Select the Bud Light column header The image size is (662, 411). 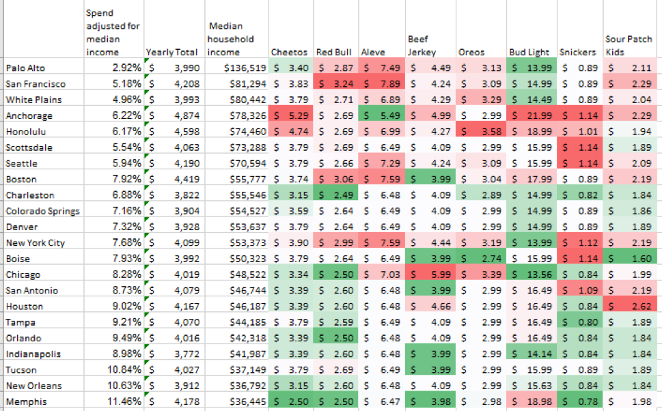tap(532, 29)
